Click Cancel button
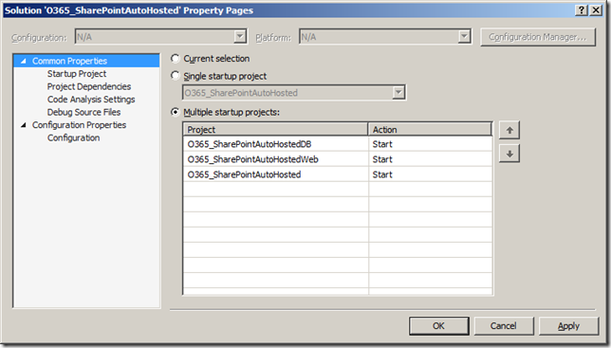The width and height of the screenshot is (611, 348). tap(504, 326)
